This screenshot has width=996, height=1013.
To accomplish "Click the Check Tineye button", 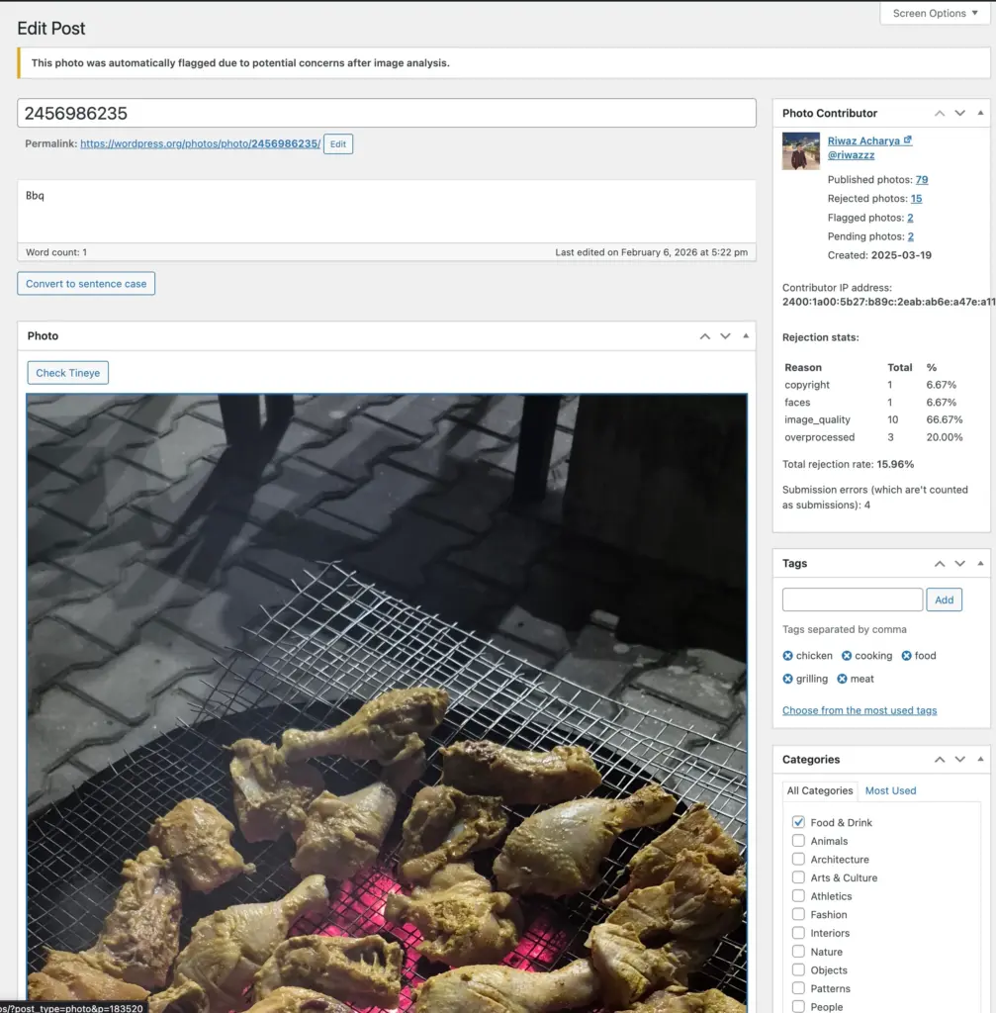I will click(67, 372).
